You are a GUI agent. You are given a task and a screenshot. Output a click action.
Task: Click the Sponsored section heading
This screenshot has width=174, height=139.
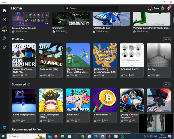point(19,84)
